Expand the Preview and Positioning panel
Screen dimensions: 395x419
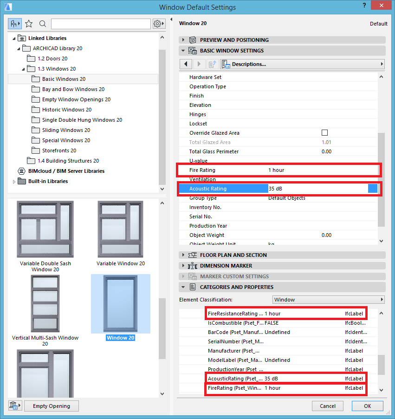coord(183,40)
